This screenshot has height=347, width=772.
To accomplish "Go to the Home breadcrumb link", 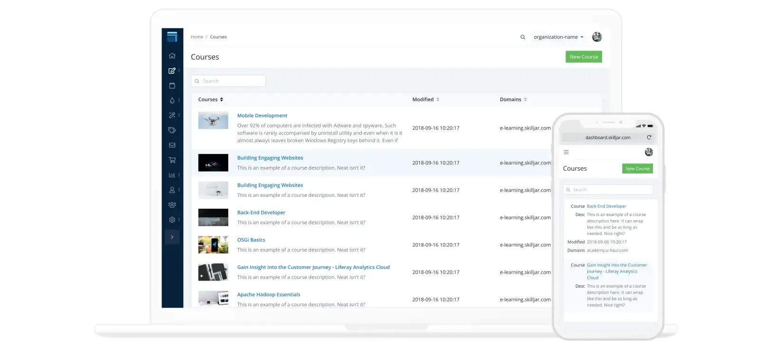I will 197,37.
